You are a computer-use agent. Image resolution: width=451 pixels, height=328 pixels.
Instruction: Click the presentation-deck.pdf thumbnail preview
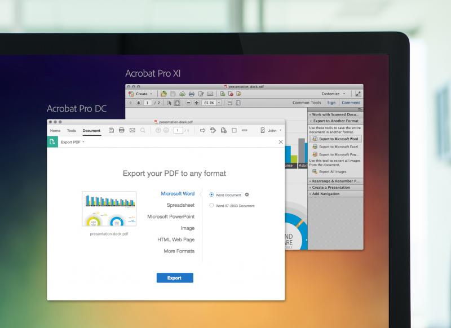pyautogui.click(x=109, y=209)
